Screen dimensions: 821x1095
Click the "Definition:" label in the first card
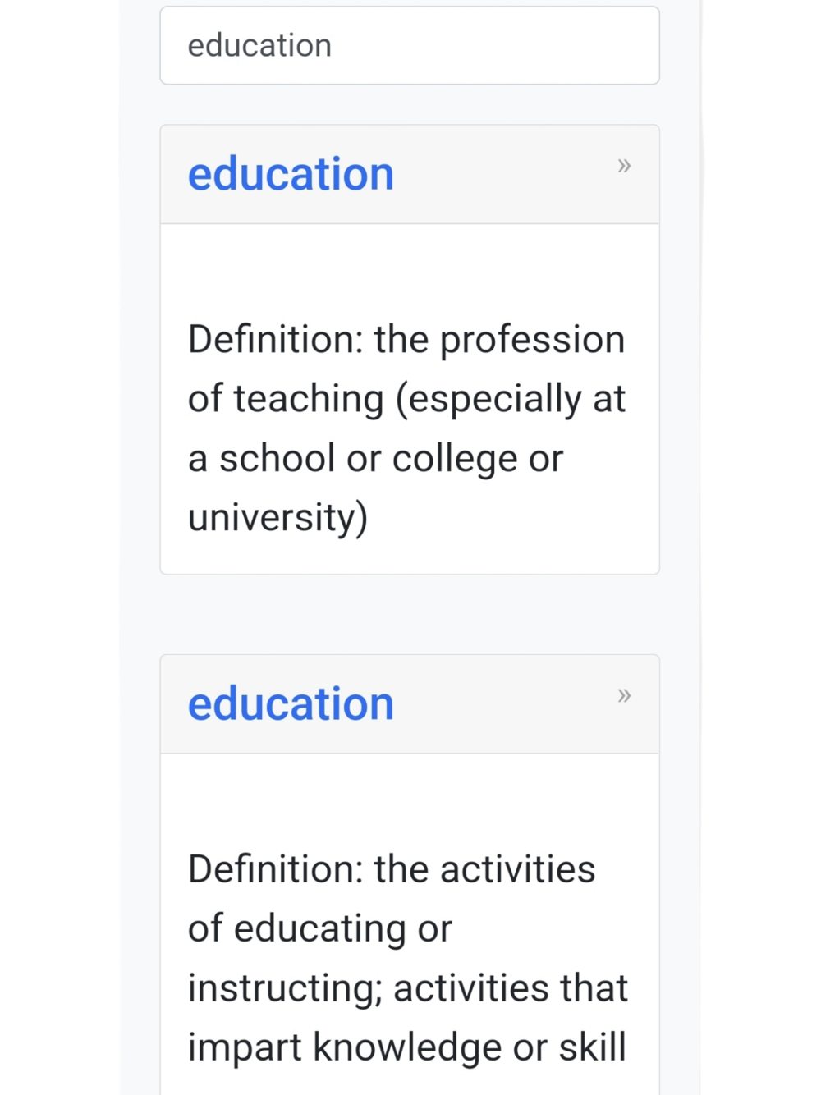275,340
